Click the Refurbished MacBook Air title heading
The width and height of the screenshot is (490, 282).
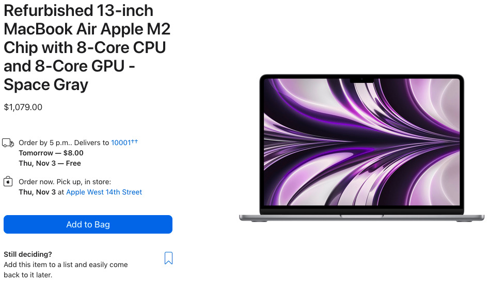[87, 47]
